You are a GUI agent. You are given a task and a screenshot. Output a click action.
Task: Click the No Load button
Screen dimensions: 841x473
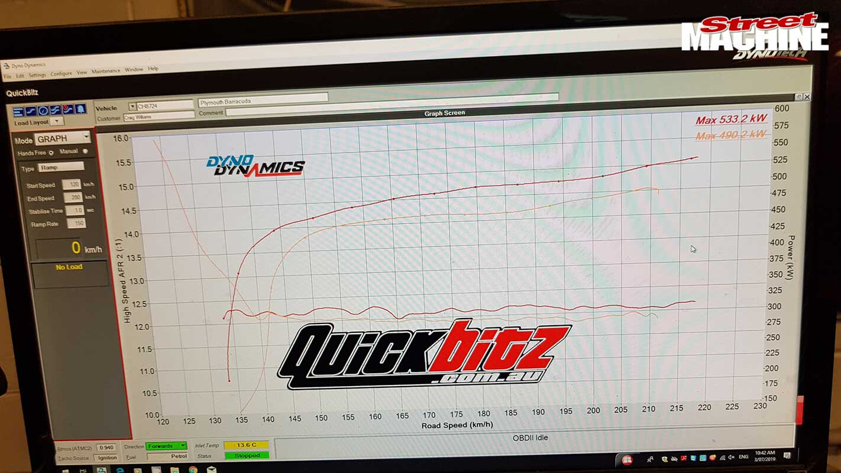[x=70, y=274]
